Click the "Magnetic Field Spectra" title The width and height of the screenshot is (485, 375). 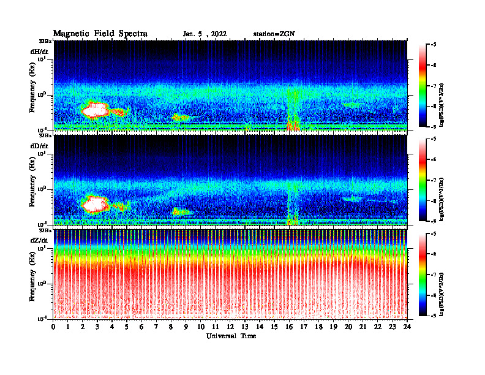click(100, 34)
